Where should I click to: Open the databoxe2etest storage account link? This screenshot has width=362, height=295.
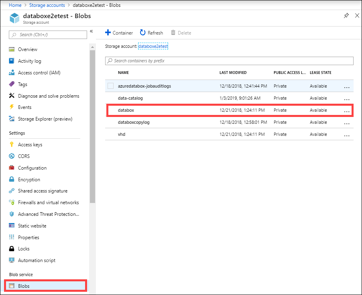tap(153, 47)
